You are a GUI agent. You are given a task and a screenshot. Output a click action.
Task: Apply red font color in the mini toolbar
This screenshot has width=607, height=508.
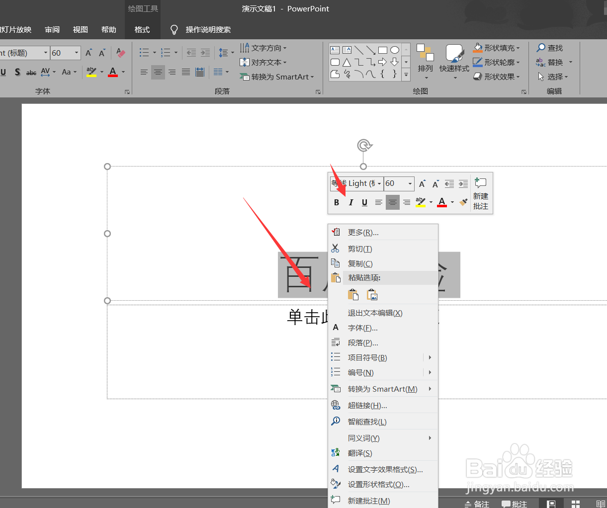[x=442, y=202]
